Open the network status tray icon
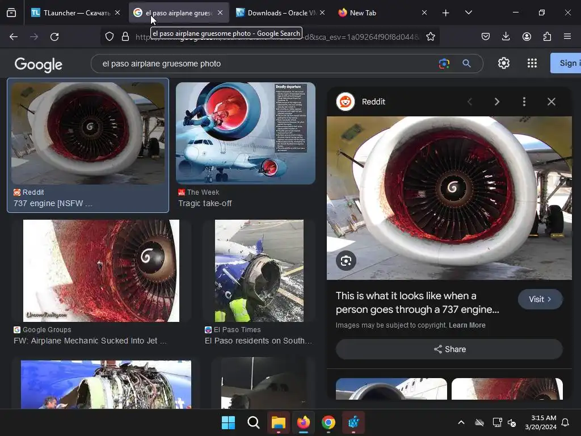Screen dimensions: 581x436 497,422
